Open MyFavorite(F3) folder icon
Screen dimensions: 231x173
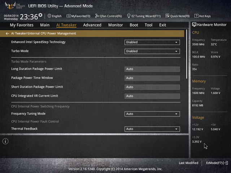tap(69, 16)
